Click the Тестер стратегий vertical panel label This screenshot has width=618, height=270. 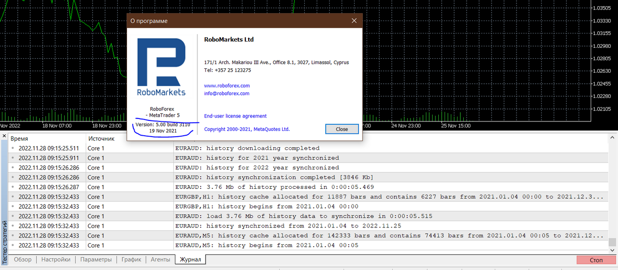(x=4, y=242)
